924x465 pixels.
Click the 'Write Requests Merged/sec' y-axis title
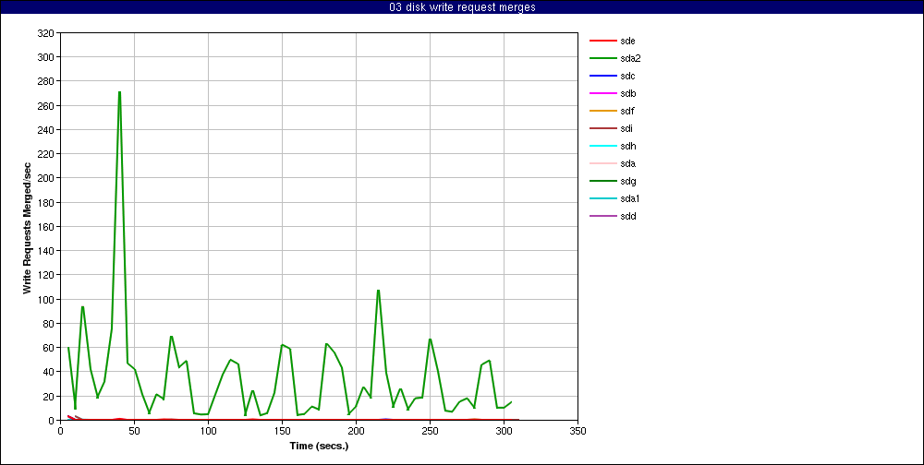[27, 227]
